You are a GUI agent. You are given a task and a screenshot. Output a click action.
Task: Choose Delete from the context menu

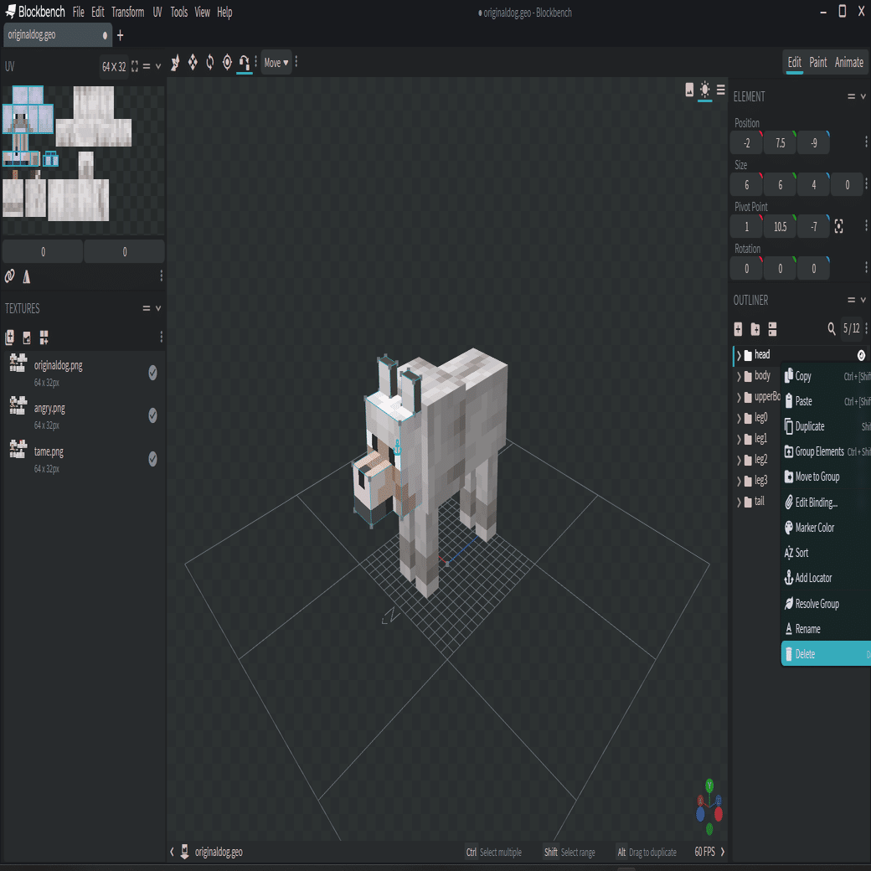(x=826, y=654)
